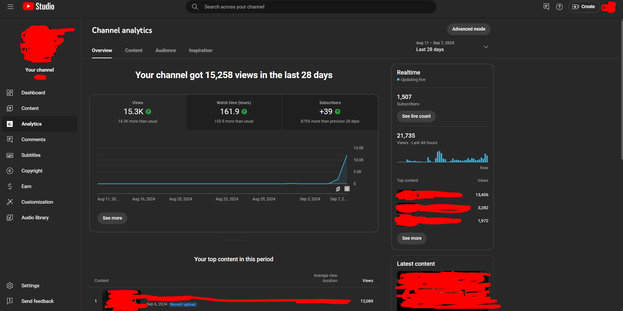Open Copyright in the sidebar

[39, 171]
